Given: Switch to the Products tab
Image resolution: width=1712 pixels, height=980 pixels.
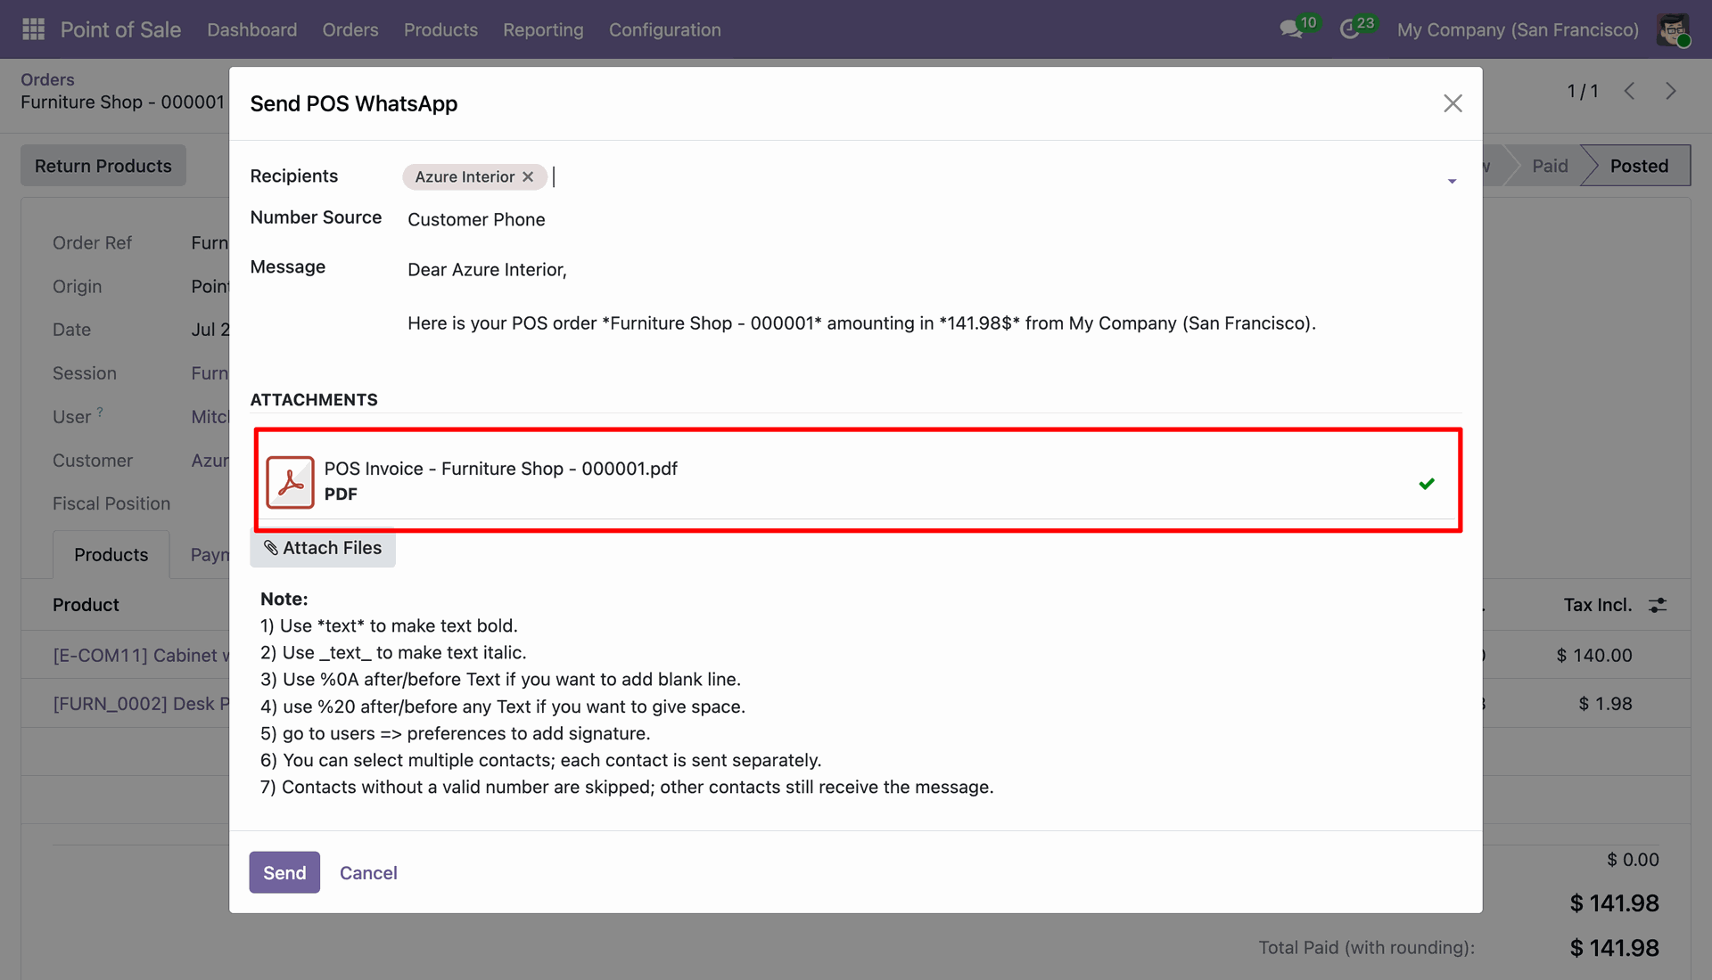Looking at the screenshot, I should click(x=111, y=555).
